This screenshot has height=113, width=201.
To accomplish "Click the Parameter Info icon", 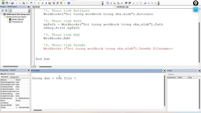I will pos(118,3).
